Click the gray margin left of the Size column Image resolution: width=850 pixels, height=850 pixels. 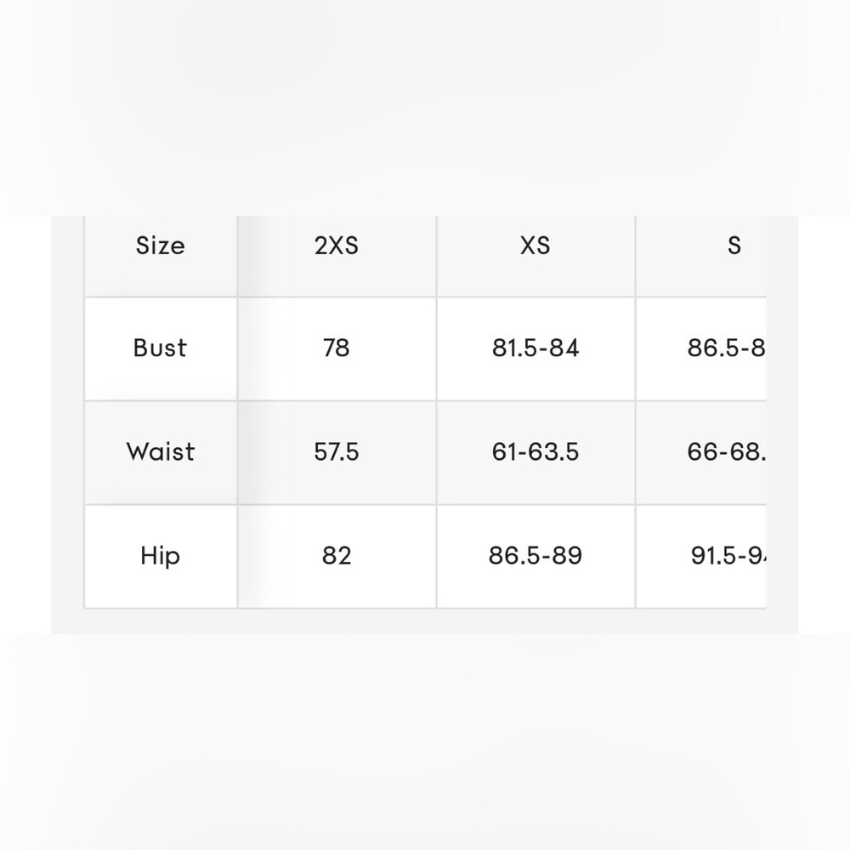click(67, 425)
